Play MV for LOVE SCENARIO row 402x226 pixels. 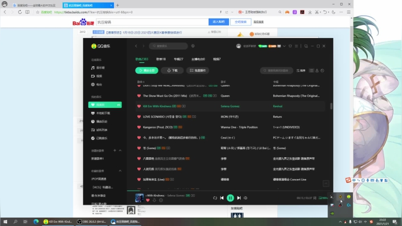pos(194,116)
